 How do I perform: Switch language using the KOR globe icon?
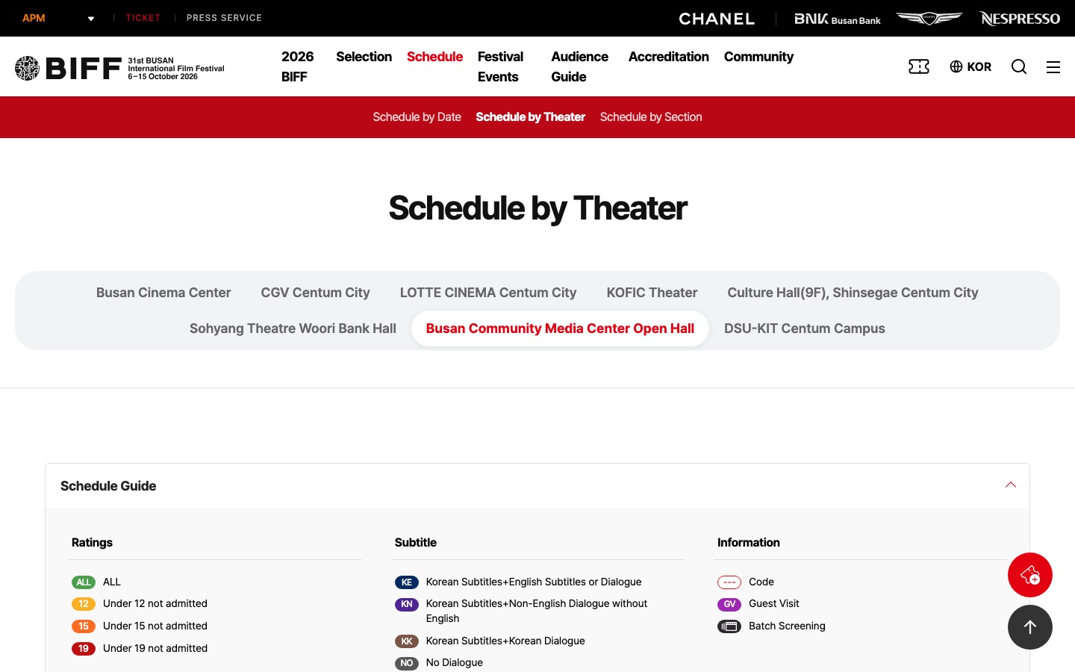pos(970,67)
